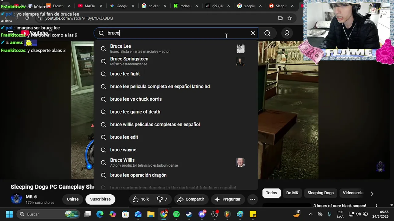This screenshot has width=394, height=221.
Task: Click the Bruce Willis thumbnail in suggestions
Action: (x=240, y=162)
